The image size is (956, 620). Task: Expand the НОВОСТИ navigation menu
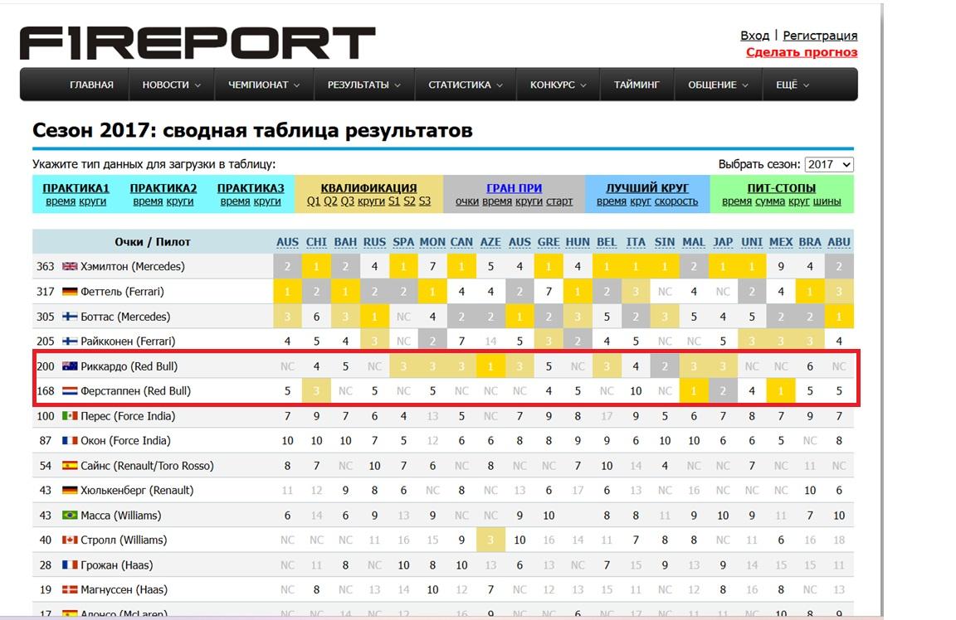pyautogui.click(x=171, y=85)
